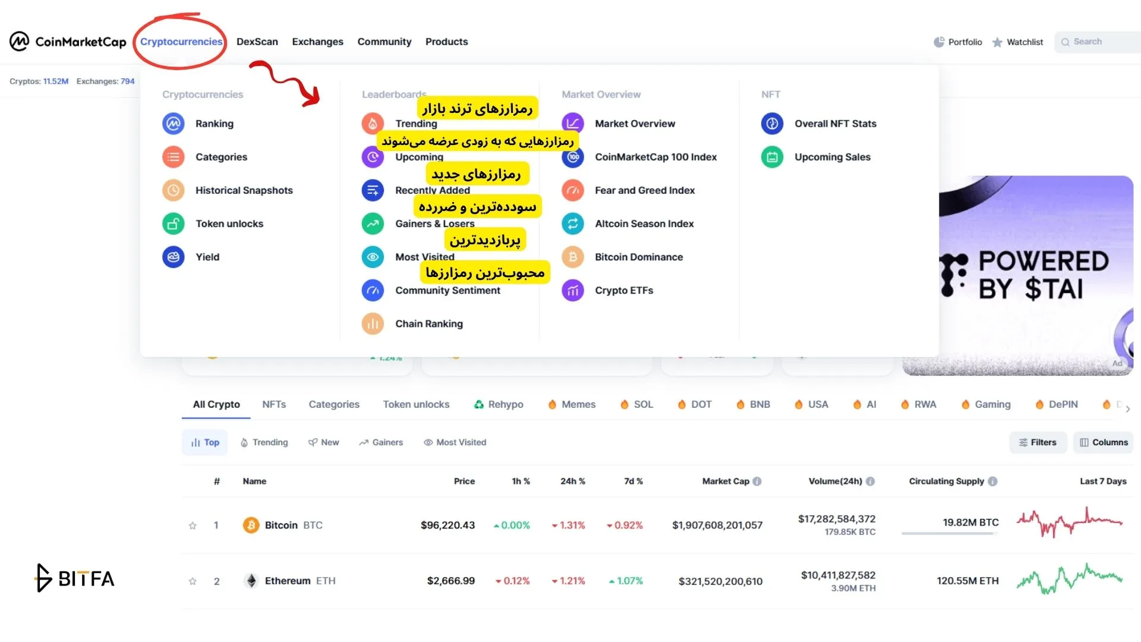Open the SOL category tab
Viewport: 1141px width, 642px height.
click(x=636, y=404)
